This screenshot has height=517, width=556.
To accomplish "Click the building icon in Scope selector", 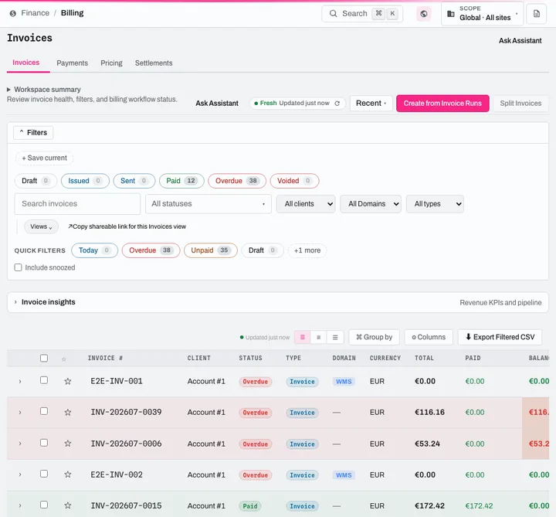I will pos(451,14).
